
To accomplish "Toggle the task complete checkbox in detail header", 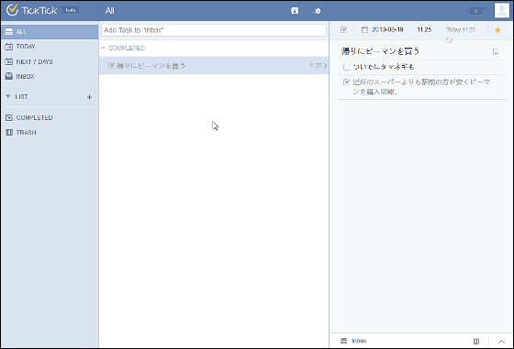I will [343, 29].
